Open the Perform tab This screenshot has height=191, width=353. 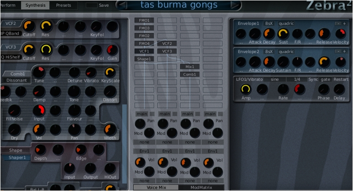click(8, 5)
